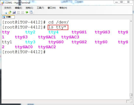The image size is (134, 105).
Task: Open the 文件(F) menu
Action: coord(8,8)
